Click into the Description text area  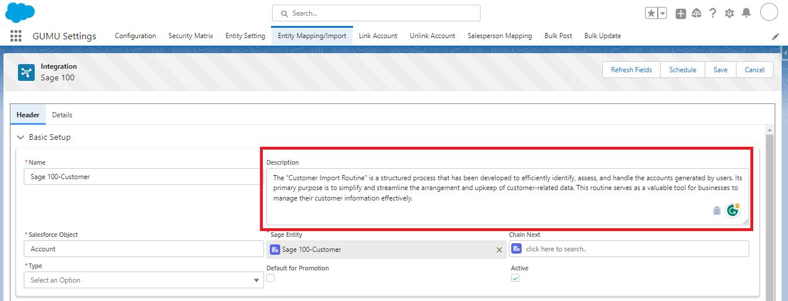tap(508, 196)
